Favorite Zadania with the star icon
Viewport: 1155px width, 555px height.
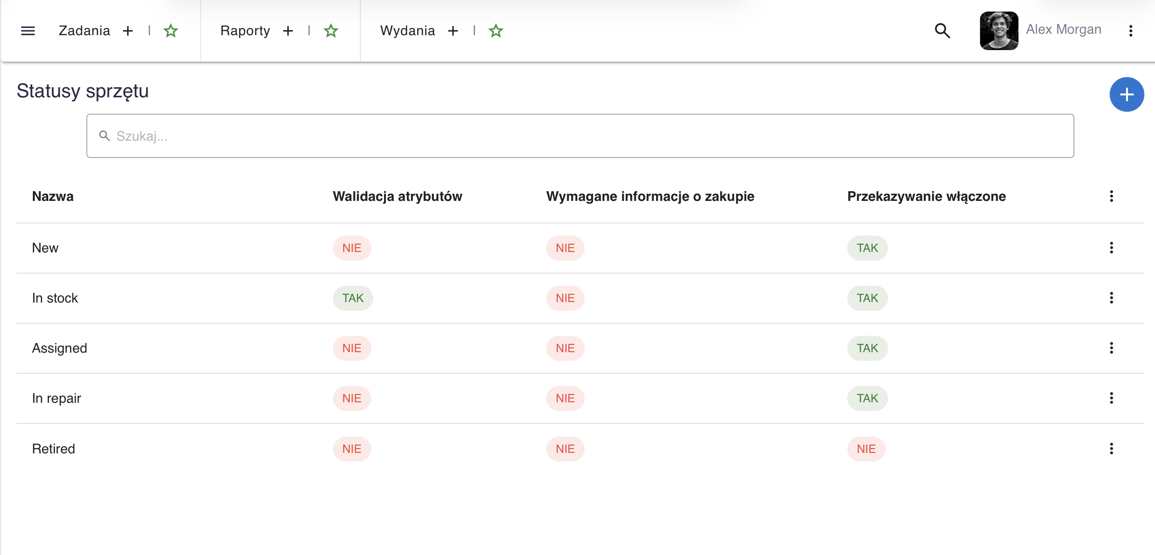pyautogui.click(x=171, y=31)
